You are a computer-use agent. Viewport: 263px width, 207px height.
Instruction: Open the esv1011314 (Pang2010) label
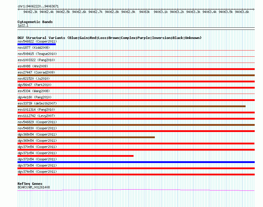(x=36, y=110)
